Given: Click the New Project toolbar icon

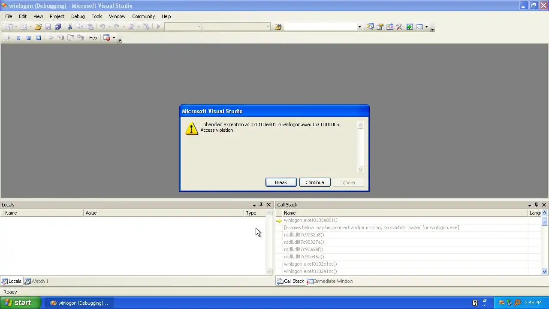Looking at the screenshot, I should (9, 27).
